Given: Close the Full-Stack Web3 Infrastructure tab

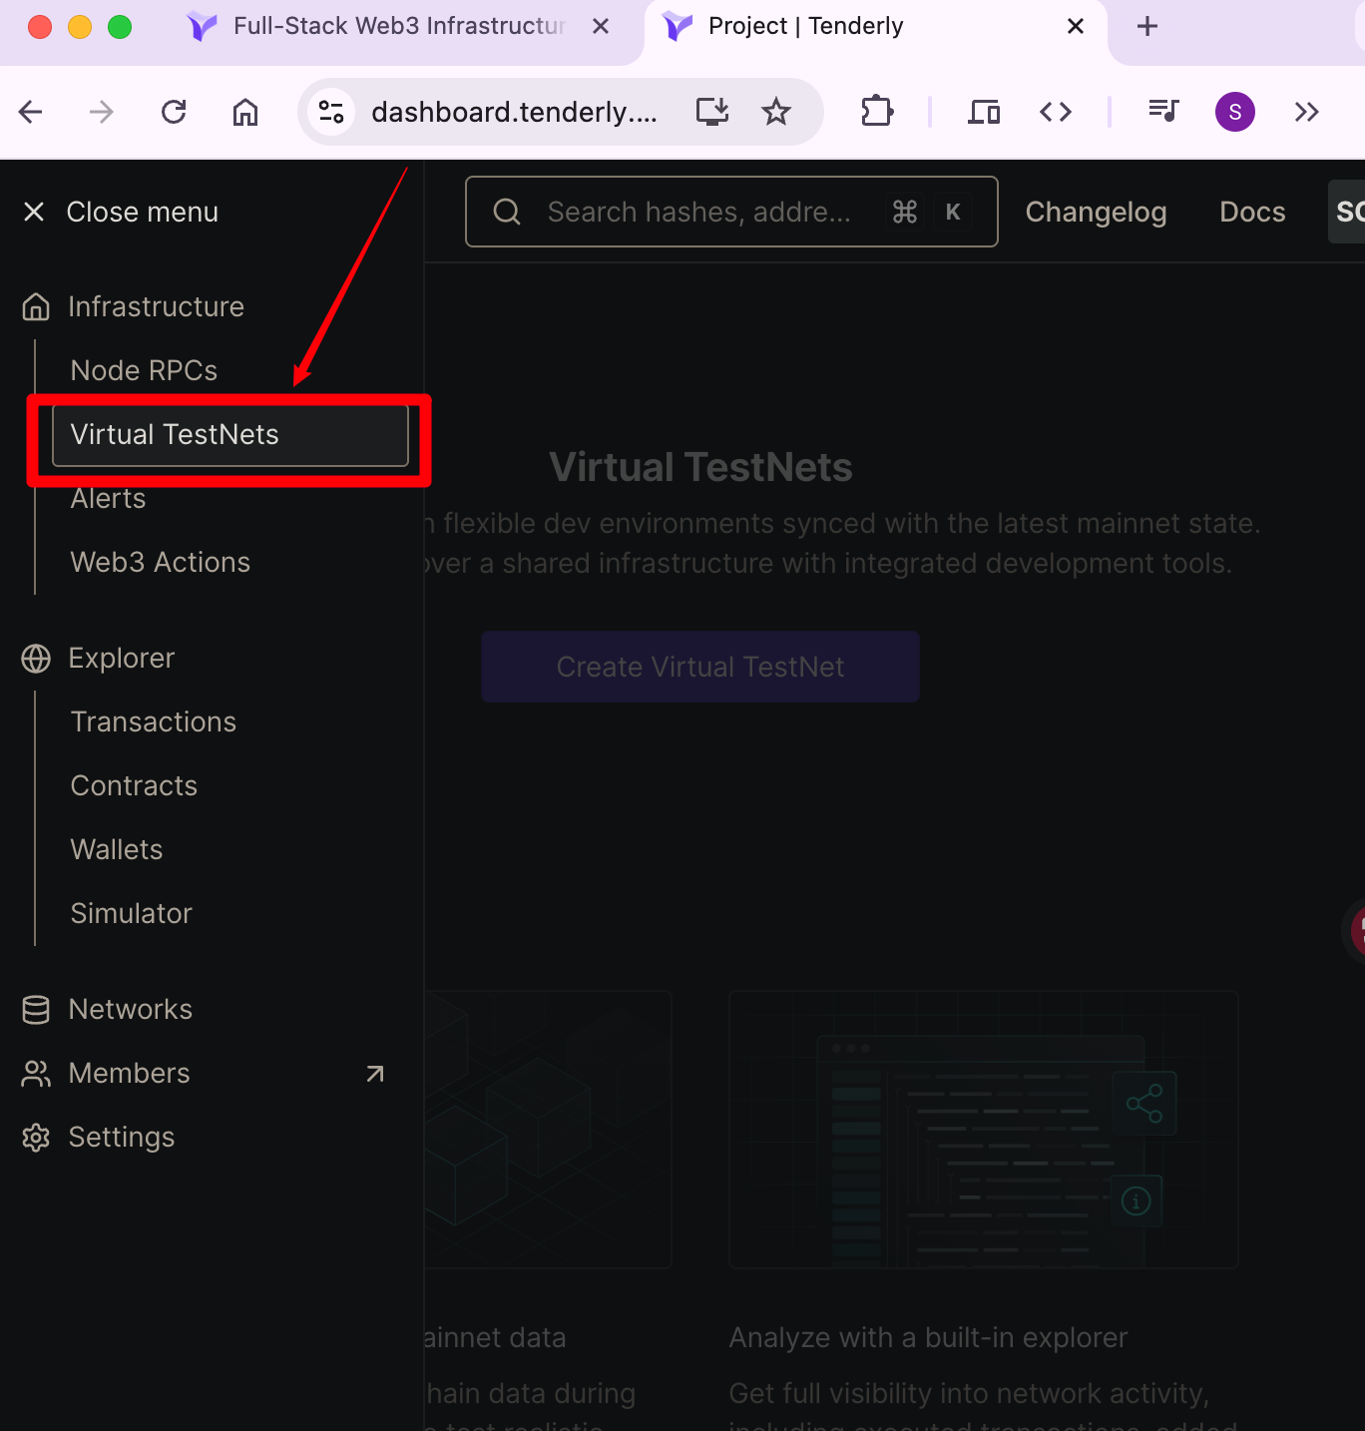Looking at the screenshot, I should 601,26.
